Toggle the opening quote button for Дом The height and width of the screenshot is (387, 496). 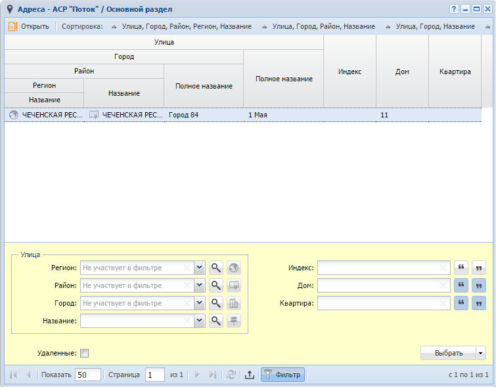pos(461,285)
